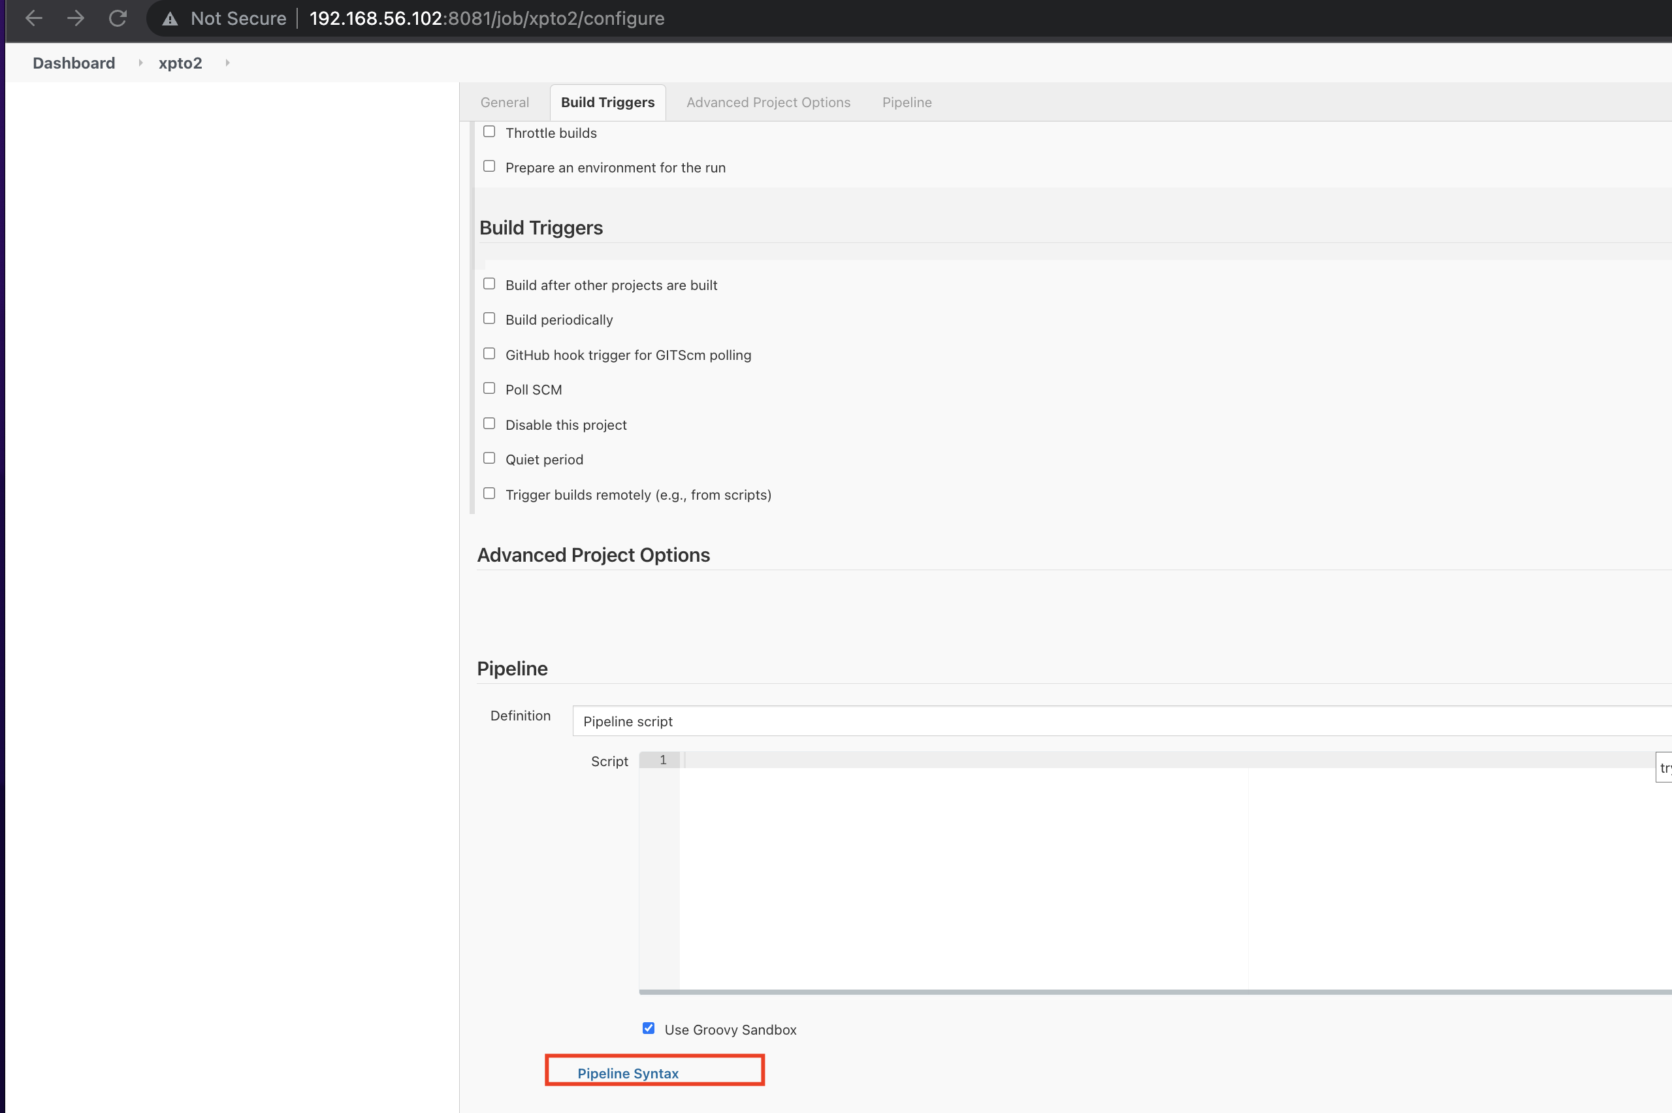Viewport: 1672px width, 1113px height.
Task: Switch to Advanced Project Options tab
Action: pos(768,103)
